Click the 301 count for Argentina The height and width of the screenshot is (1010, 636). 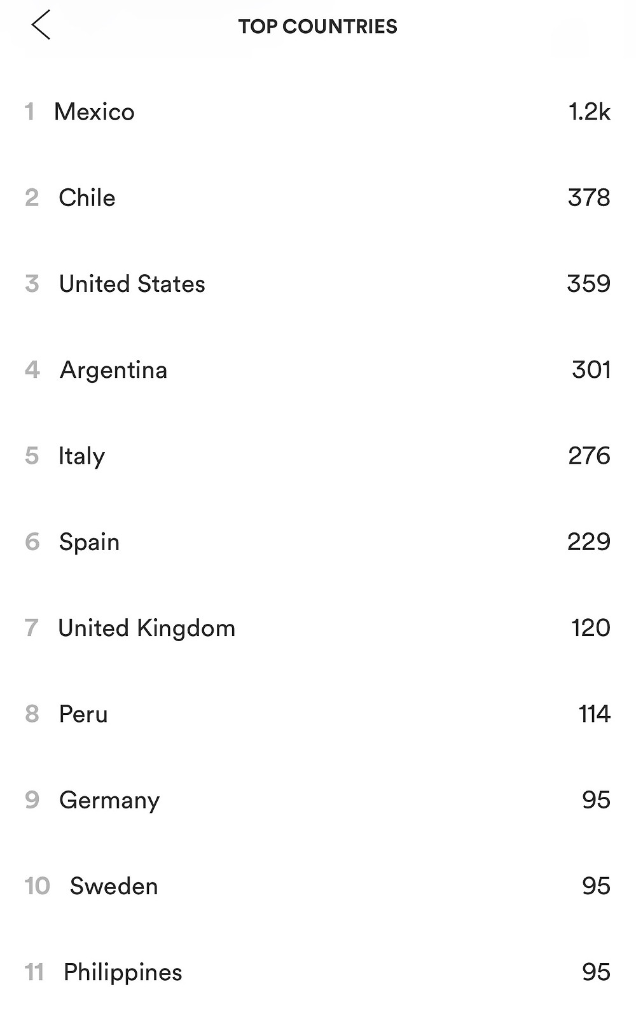[x=591, y=370]
